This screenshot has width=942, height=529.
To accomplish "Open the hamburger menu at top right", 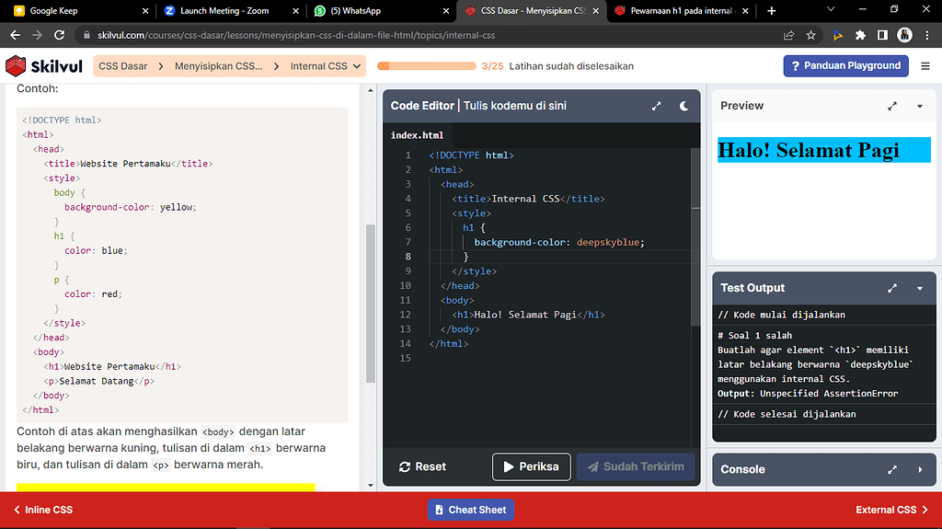I will click(925, 66).
